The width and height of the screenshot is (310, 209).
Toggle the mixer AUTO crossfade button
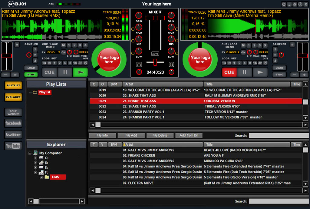tap(155, 54)
